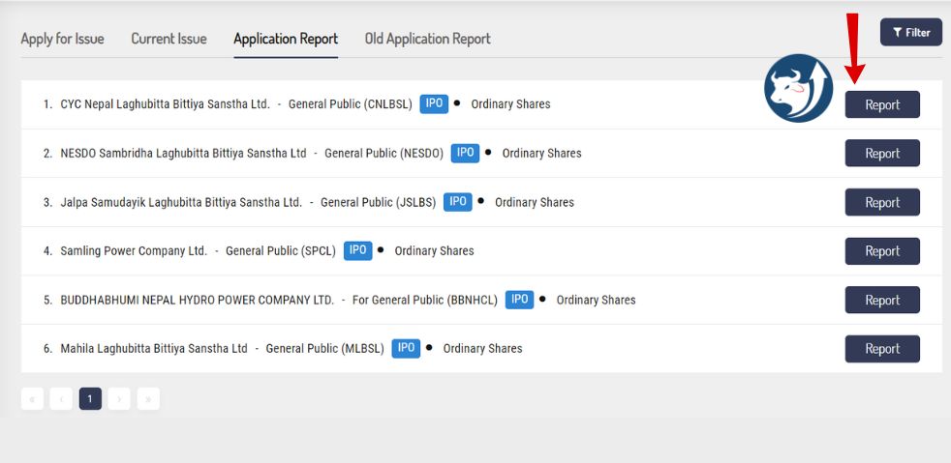Select NESDO Sambridha Laghubitta Bittiya Sanstha Ltd text
This screenshot has height=463, width=951.
[x=183, y=153]
